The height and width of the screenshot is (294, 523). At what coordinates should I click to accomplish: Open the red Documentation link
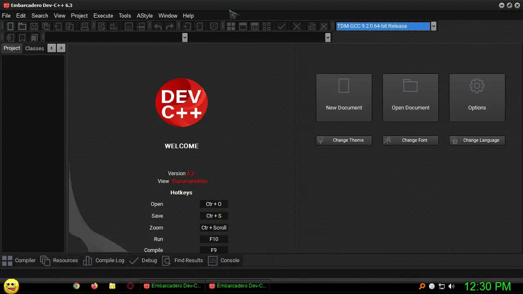coord(190,181)
